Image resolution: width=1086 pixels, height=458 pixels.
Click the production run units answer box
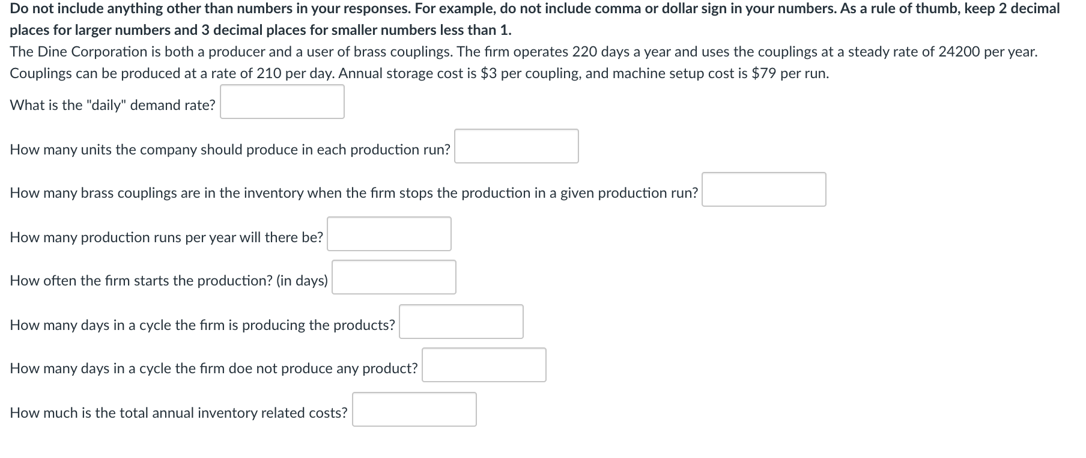tap(515, 145)
